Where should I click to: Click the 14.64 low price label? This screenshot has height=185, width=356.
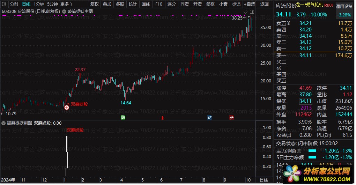point(126,103)
